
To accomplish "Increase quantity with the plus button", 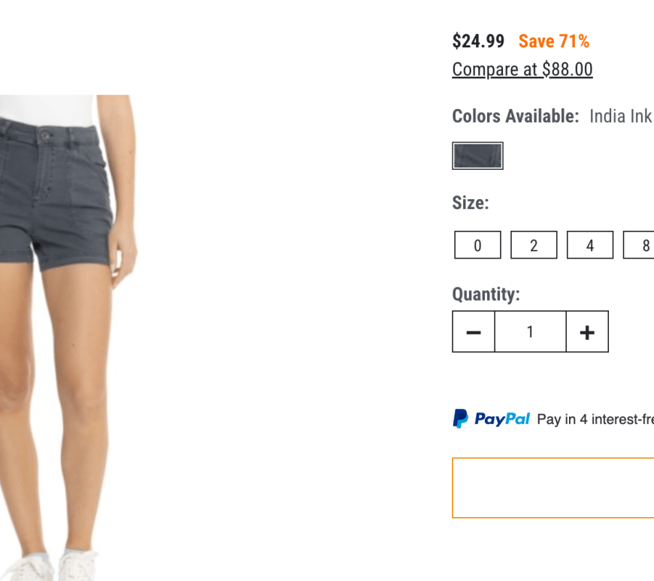I will pyautogui.click(x=587, y=331).
